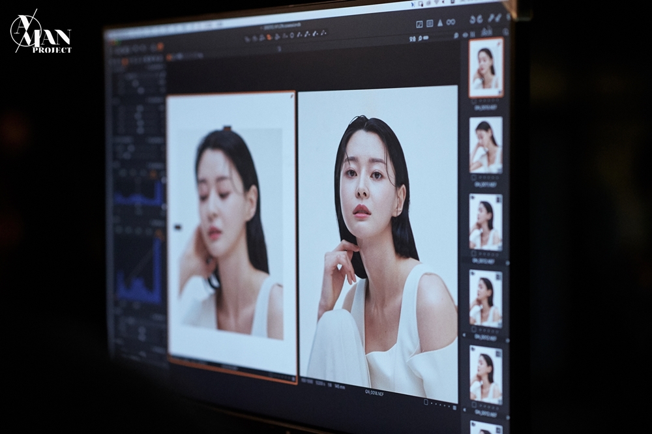Click the GN_0016.NEF filename label

[374, 393]
